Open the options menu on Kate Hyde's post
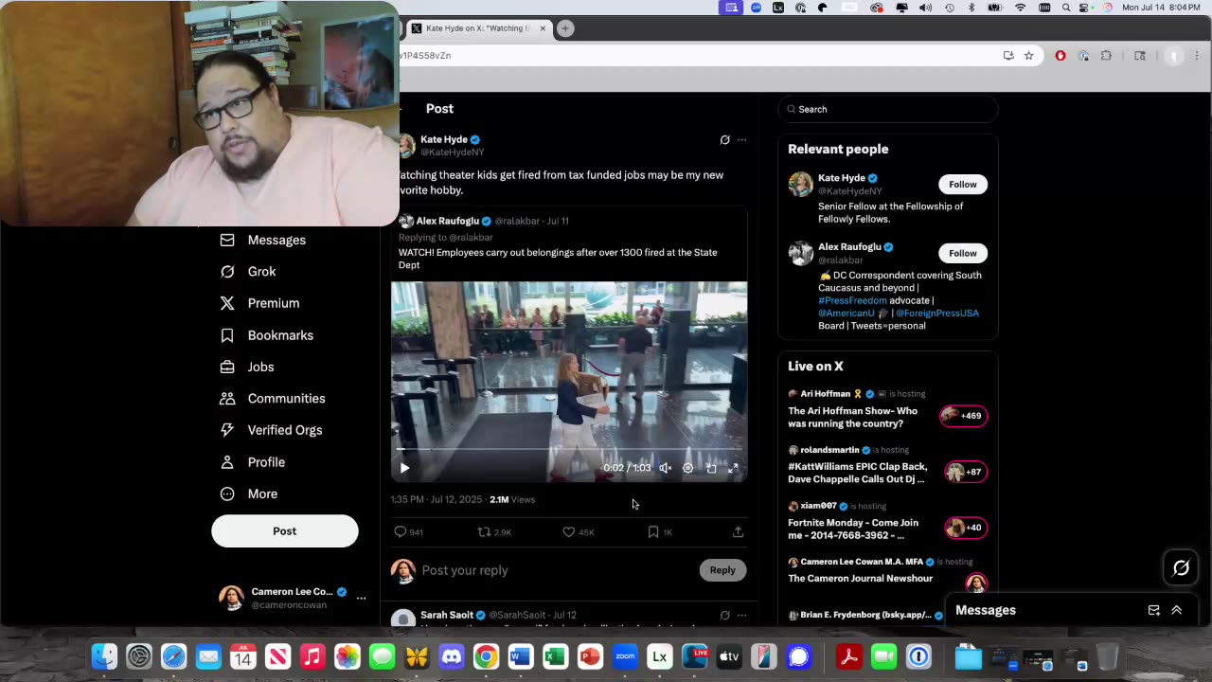Viewport: 1212px width, 682px height. click(742, 140)
